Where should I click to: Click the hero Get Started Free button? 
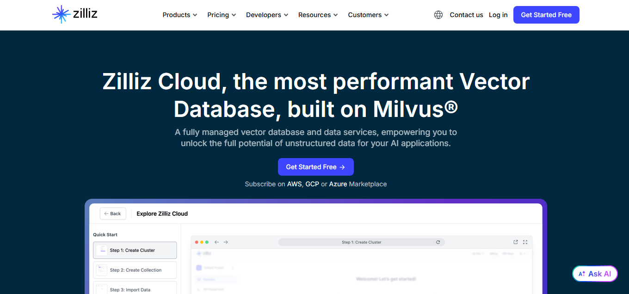316,167
